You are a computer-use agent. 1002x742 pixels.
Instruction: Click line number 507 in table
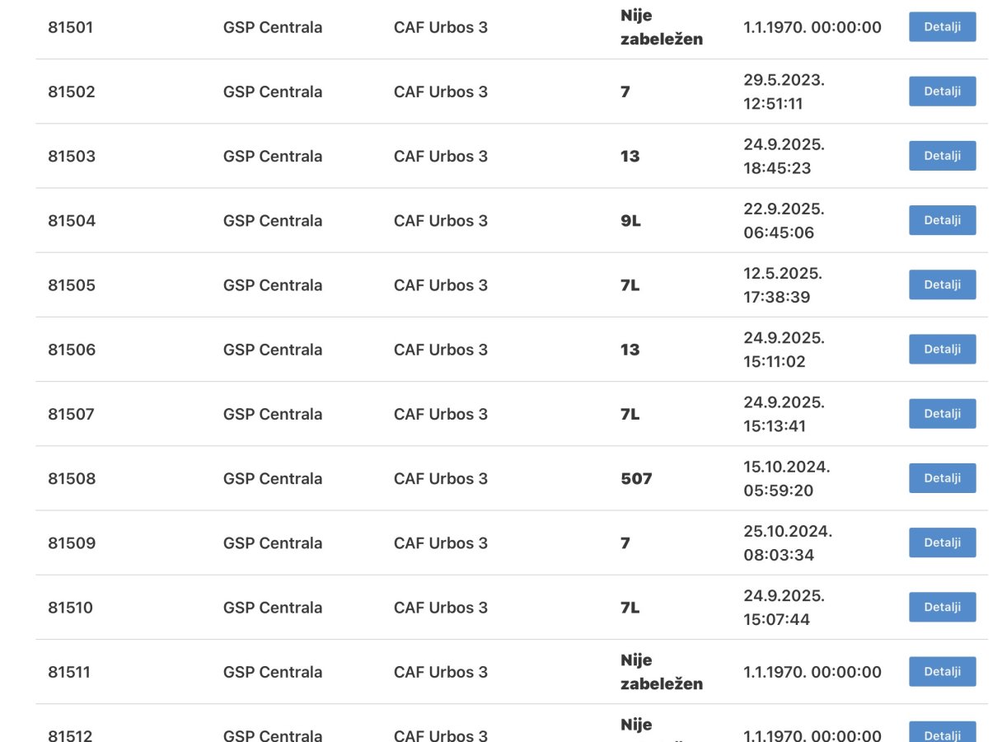coord(636,478)
